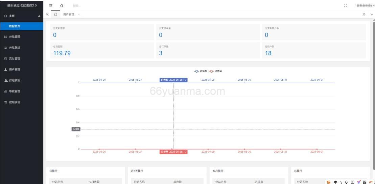Open 导航管理 in the sidebar
The height and width of the screenshot is (184, 375).
point(22,91)
